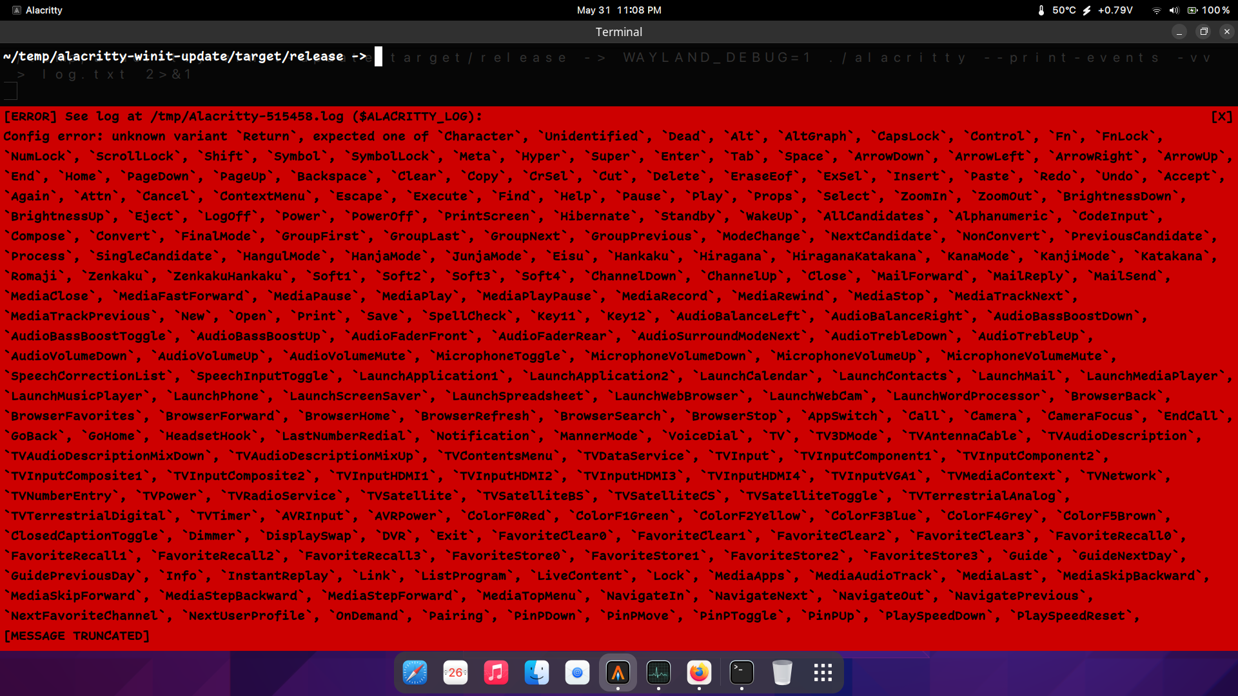Open the Calendar app in the dock
This screenshot has width=1238, height=696.
[x=455, y=672]
